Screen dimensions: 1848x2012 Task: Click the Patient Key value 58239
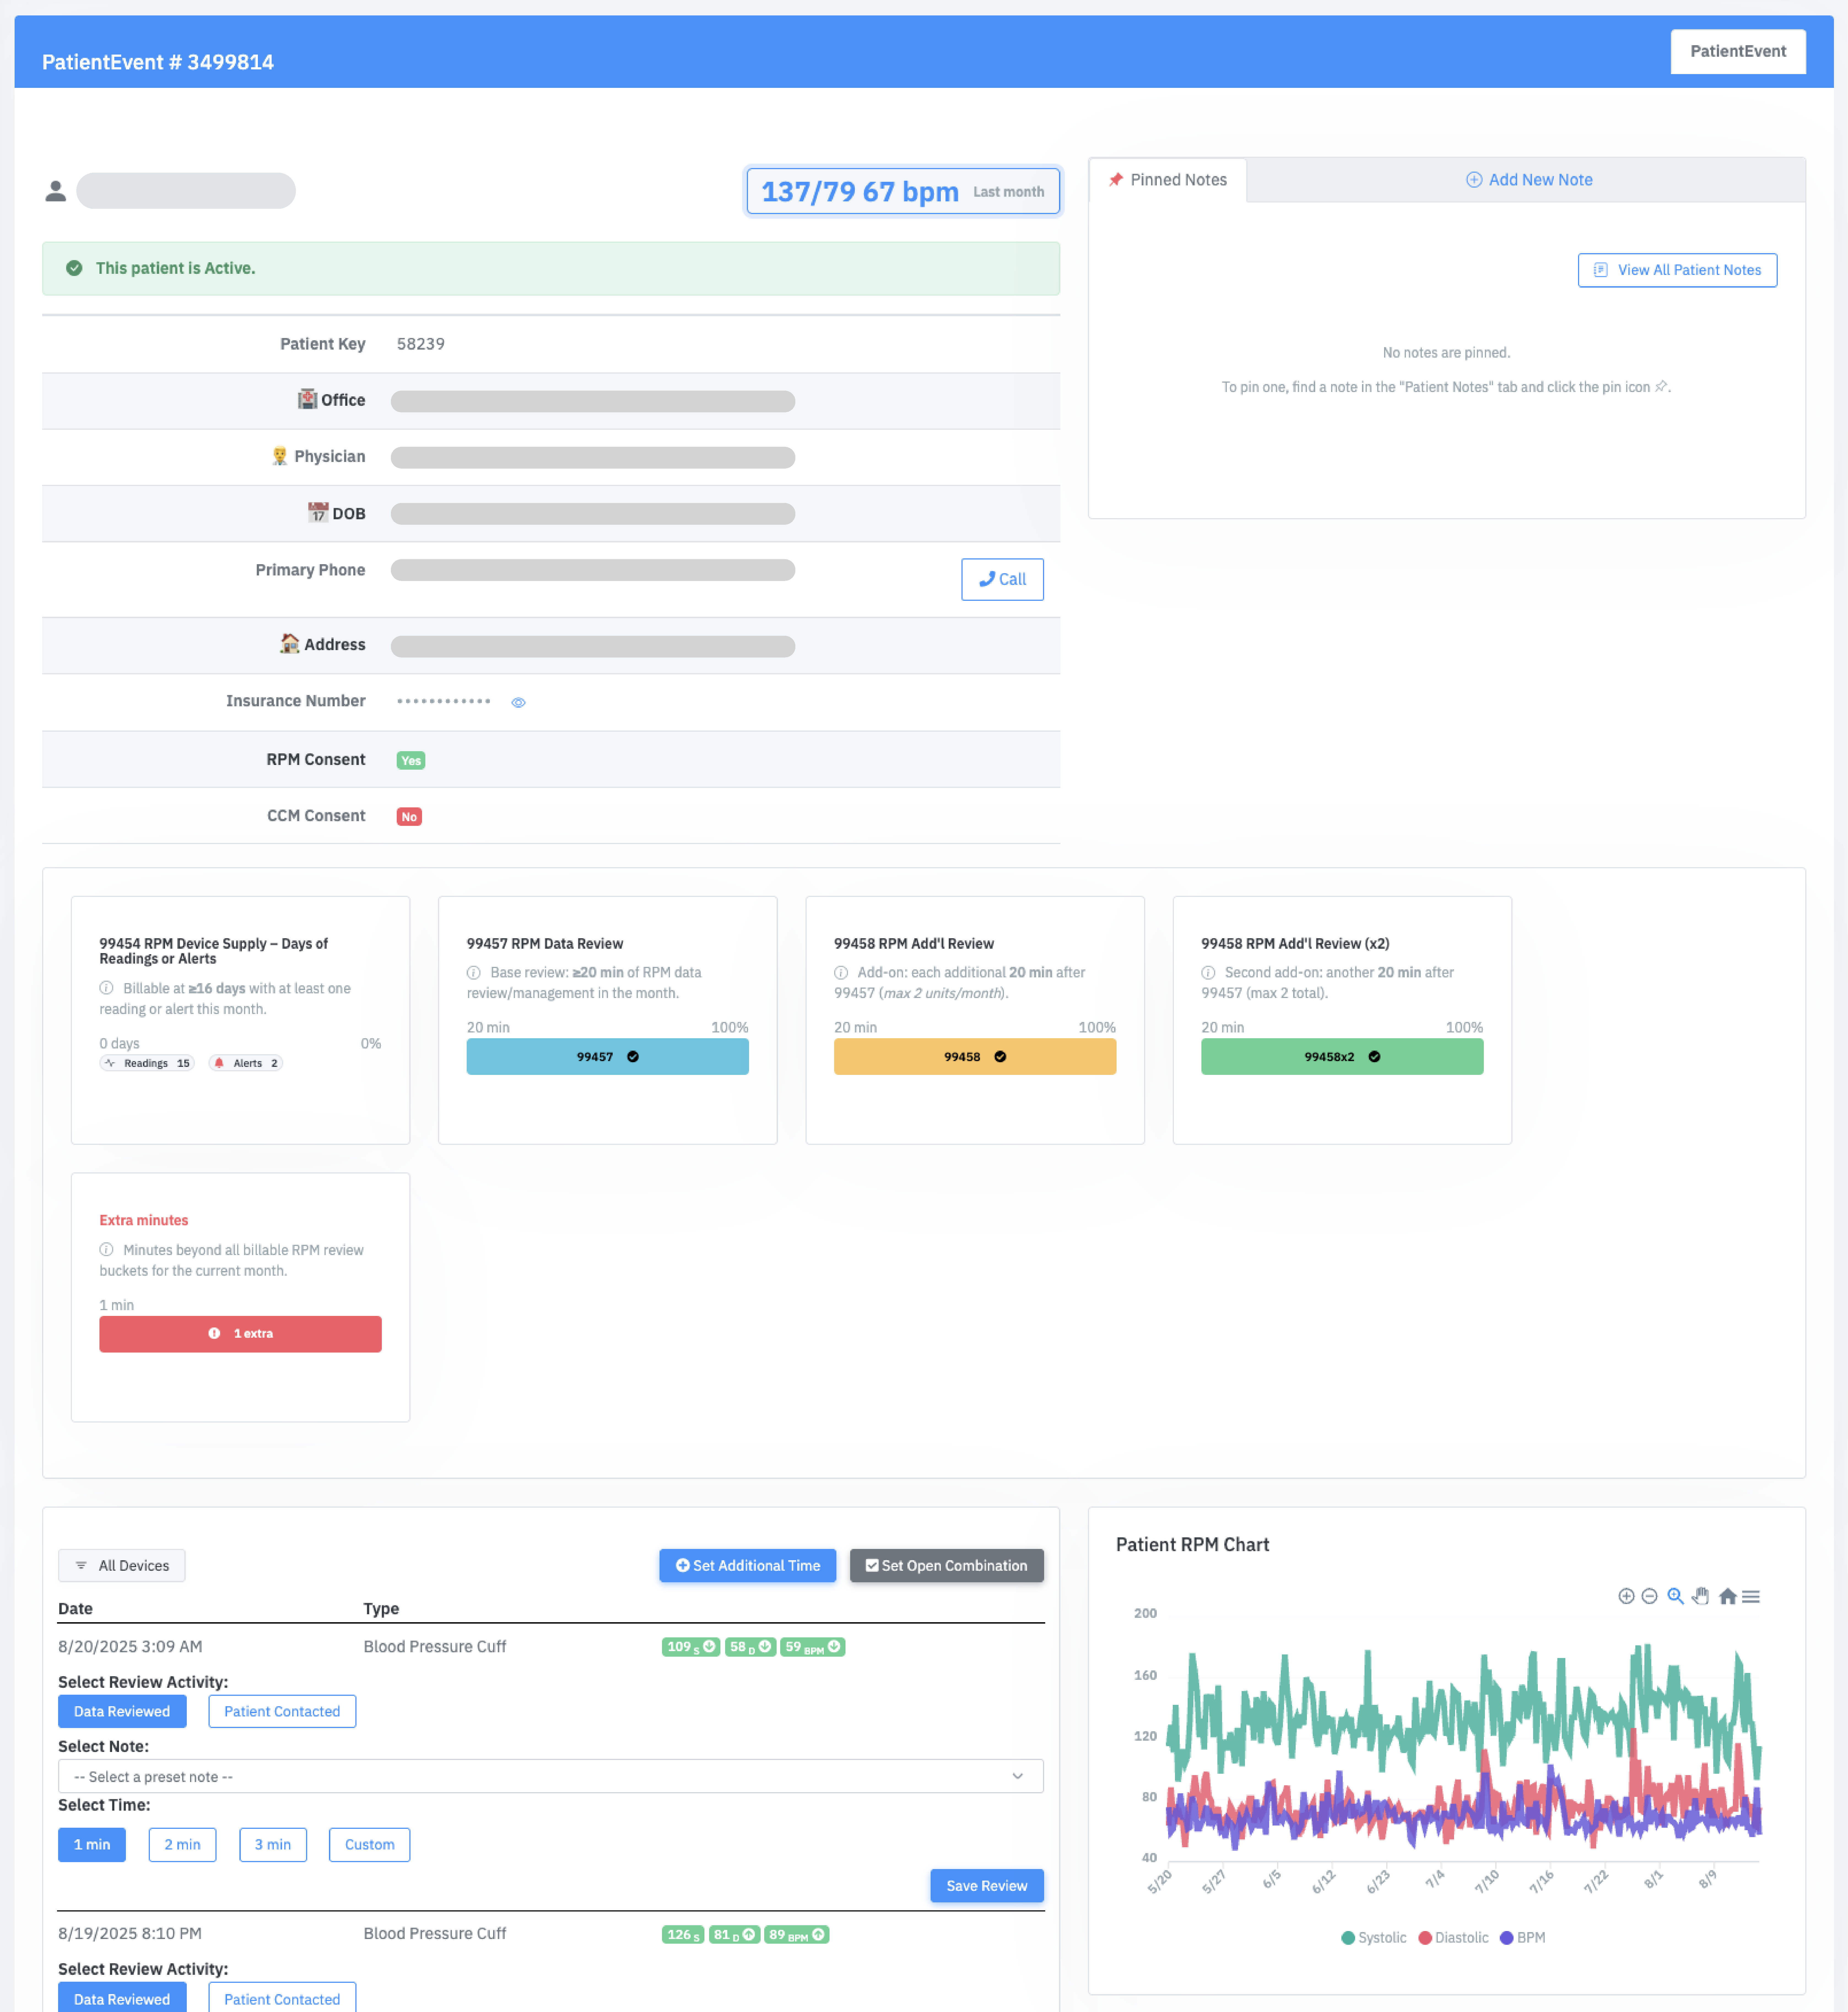coord(421,344)
